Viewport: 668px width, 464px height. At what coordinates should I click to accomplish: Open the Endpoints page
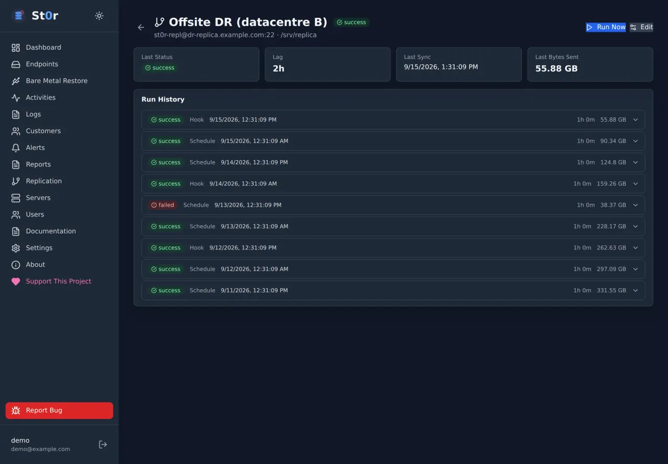click(x=59, y=64)
